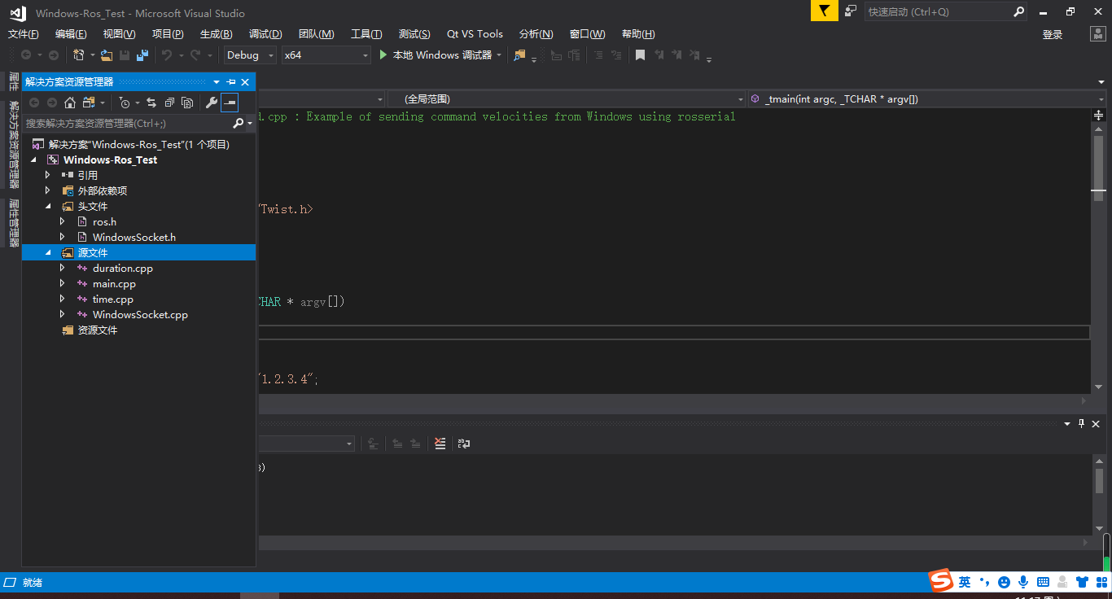Image resolution: width=1112 pixels, height=599 pixels.
Task: Open the 编辑(E) menu
Action: [71, 34]
